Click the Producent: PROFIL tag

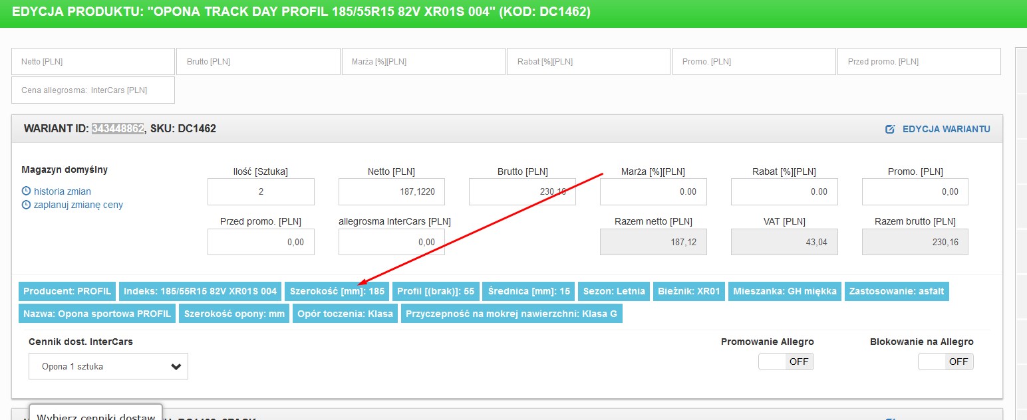coord(67,291)
